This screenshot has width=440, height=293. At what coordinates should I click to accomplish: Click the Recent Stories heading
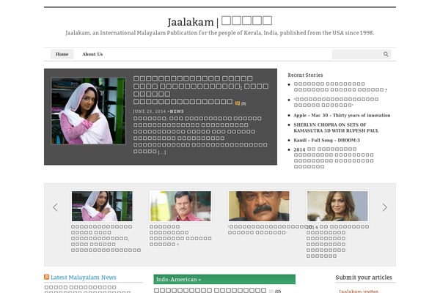tap(305, 75)
